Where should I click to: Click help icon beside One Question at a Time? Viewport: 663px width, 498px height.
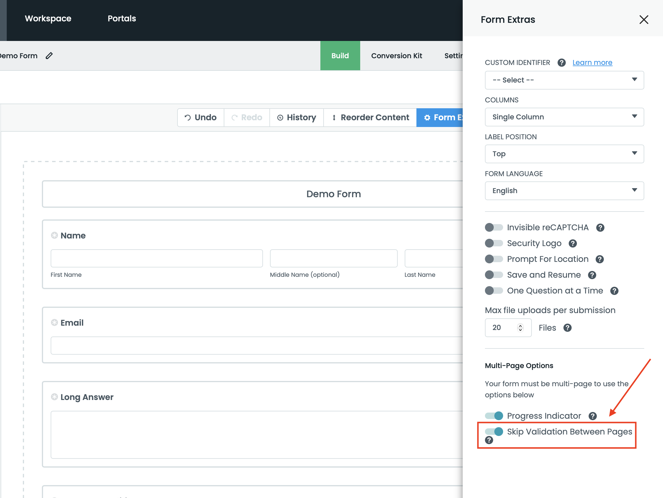614,291
